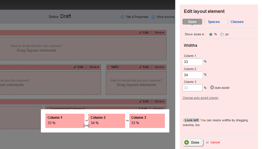Click the drag grip on the 100% box
This screenshot has width=262, height=149.
click(108, 67)
